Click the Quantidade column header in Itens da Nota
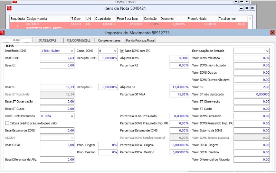Screen dimensions: 276x173 pos(105,19)
